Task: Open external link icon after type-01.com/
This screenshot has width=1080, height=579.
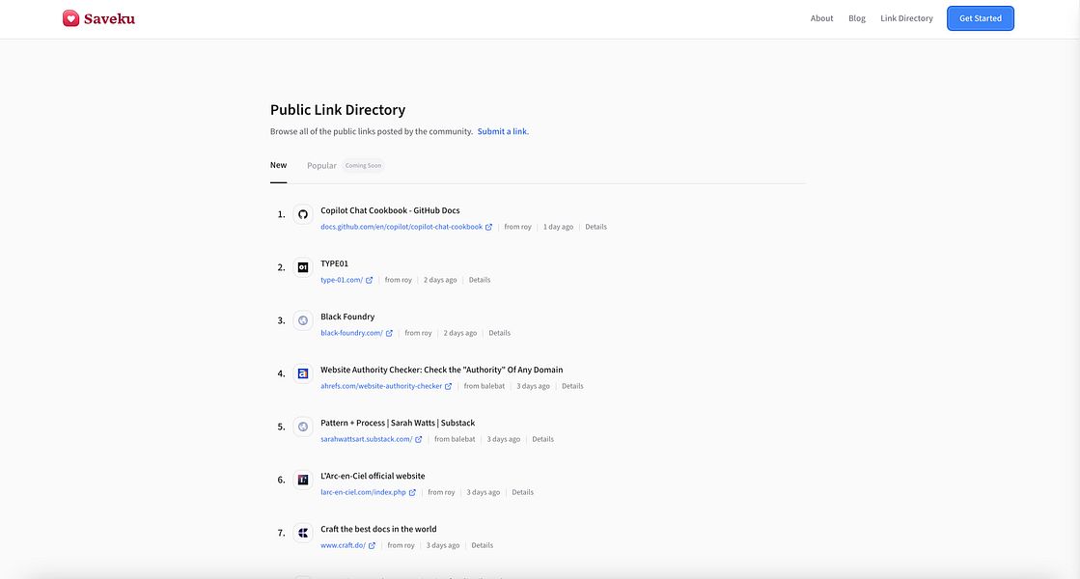Action: 370,280
